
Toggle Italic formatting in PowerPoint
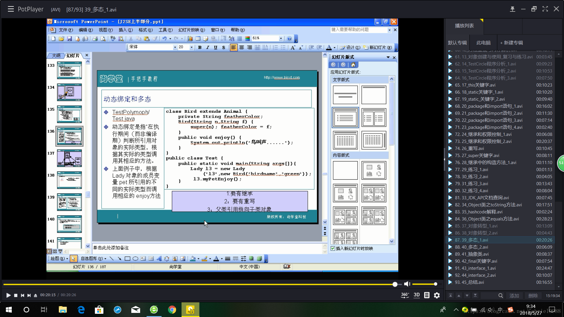coord(208,47)
